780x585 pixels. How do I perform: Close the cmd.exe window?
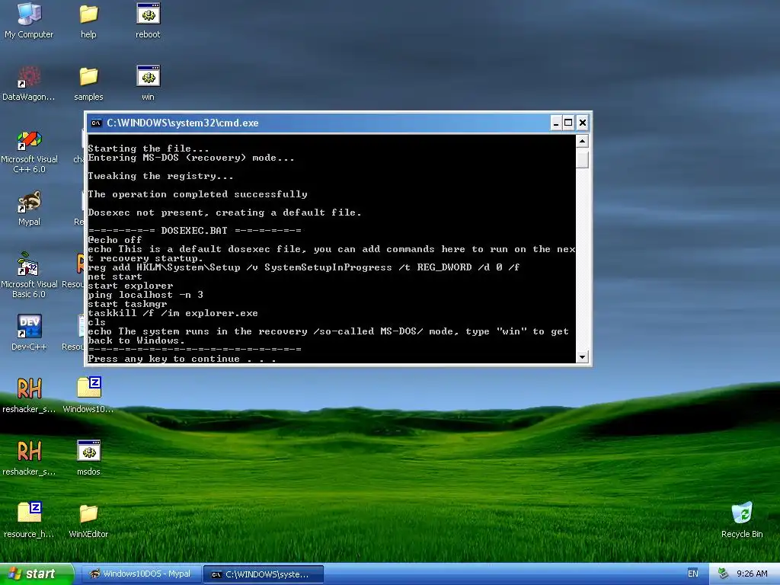click(582, 123)
